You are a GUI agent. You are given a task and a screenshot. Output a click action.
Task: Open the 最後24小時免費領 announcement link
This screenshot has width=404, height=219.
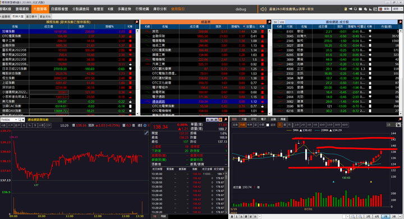(291, 9)
